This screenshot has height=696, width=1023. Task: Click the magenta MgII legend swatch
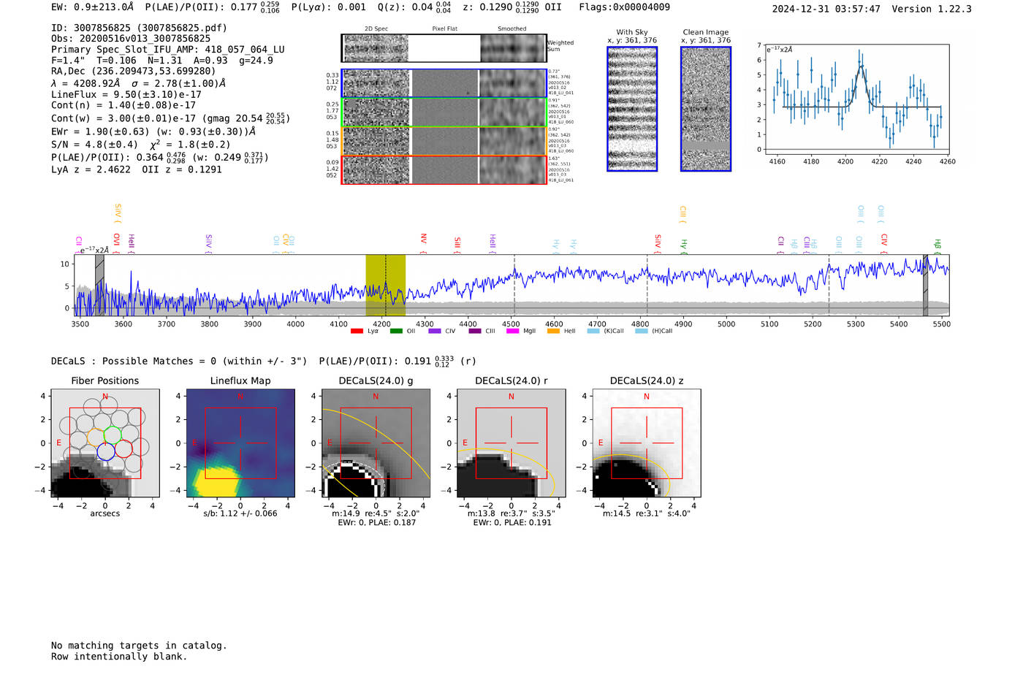tap(512, 332)
